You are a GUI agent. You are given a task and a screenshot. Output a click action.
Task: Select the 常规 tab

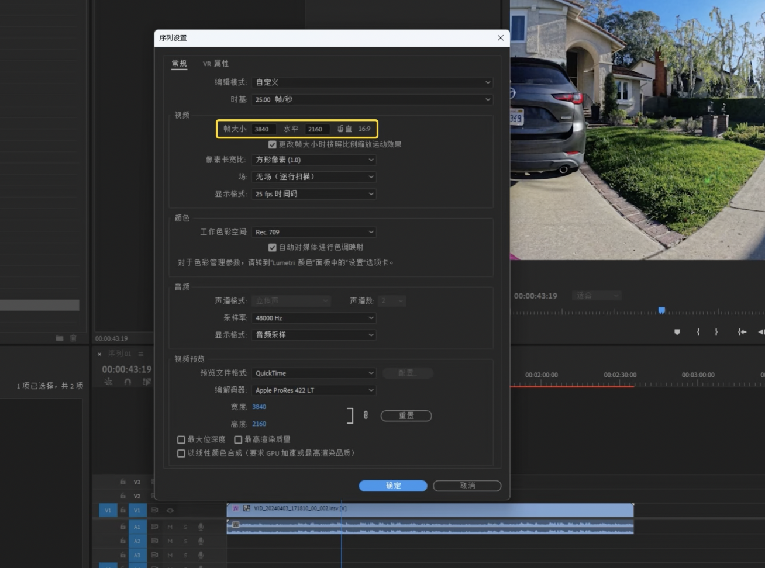(x=179, y=64)
